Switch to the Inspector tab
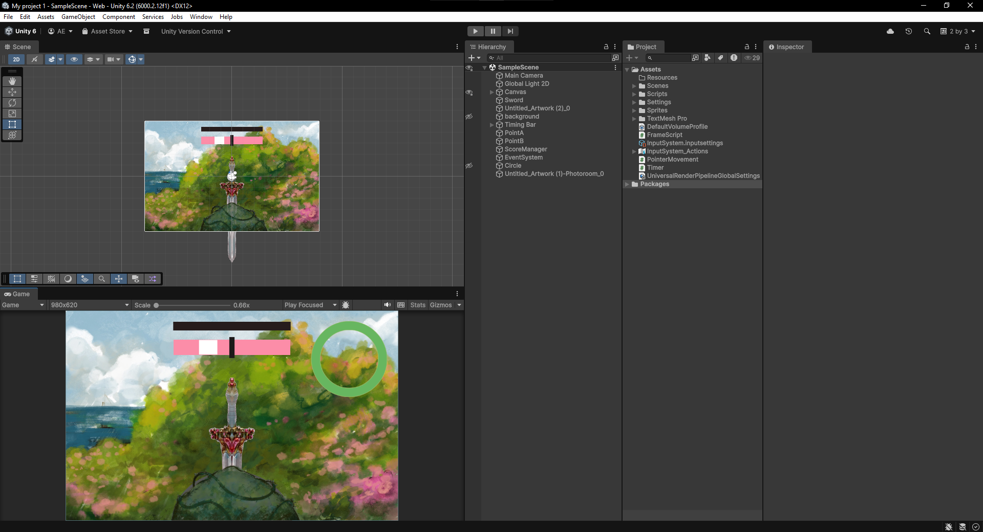Image resolution: width=983 pixels, height=532 pixels. point(787,47)
